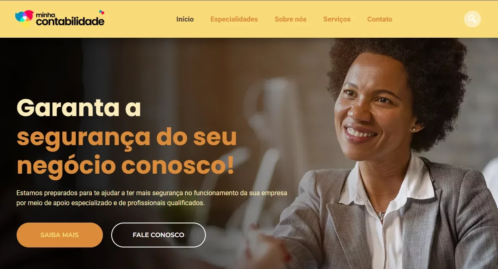Click the "negócio conosco!" heading line

coord(125,166)
